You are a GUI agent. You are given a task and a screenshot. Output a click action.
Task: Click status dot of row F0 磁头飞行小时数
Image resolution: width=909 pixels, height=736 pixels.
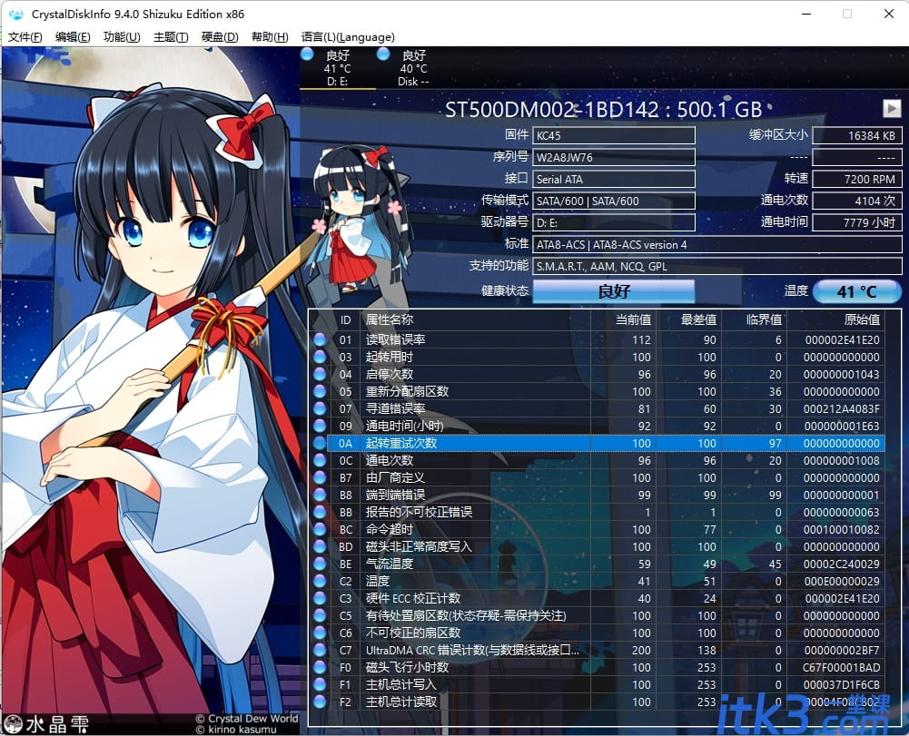tap(320, 667)
